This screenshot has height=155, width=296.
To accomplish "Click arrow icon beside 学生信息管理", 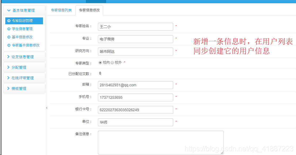I will (9, 29).
